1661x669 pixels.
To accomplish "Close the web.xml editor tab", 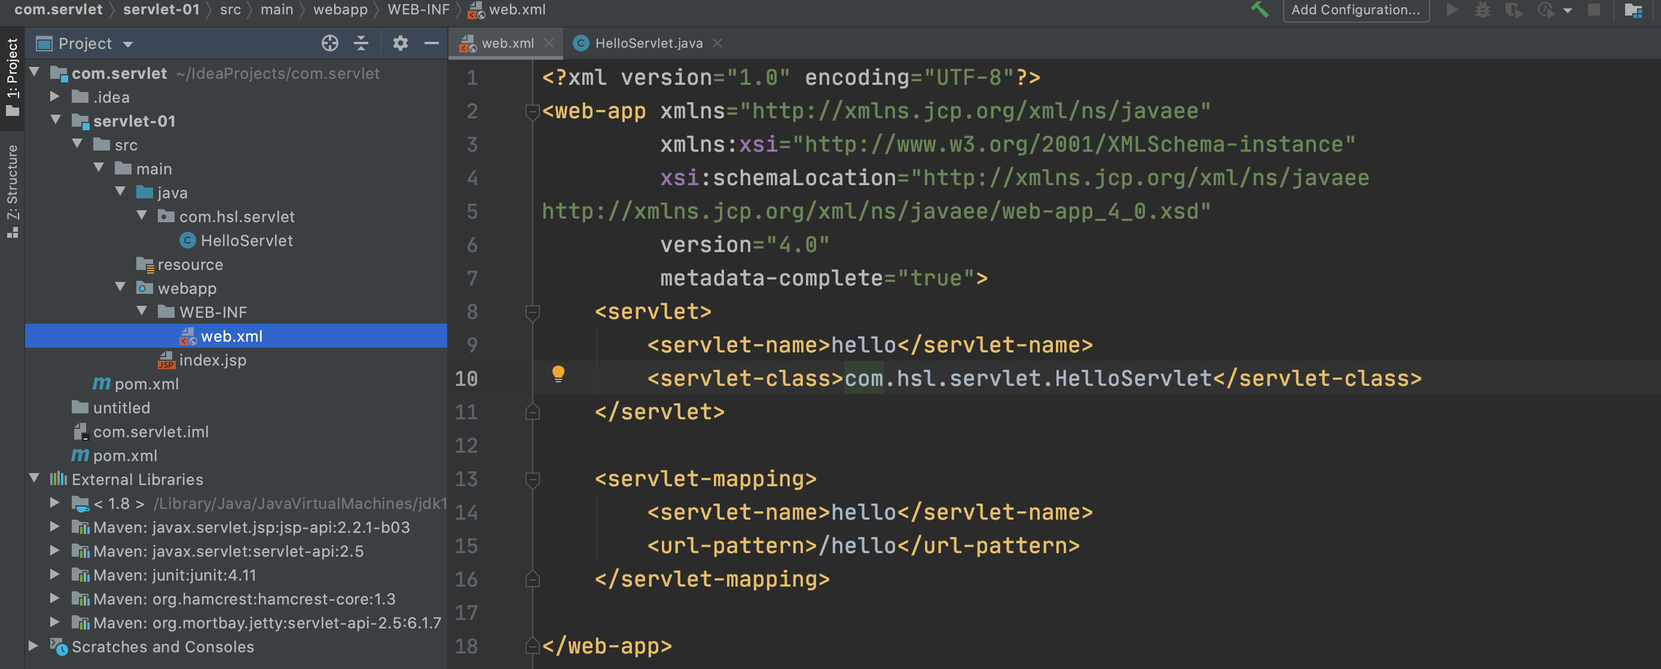I will click(549, 43).
